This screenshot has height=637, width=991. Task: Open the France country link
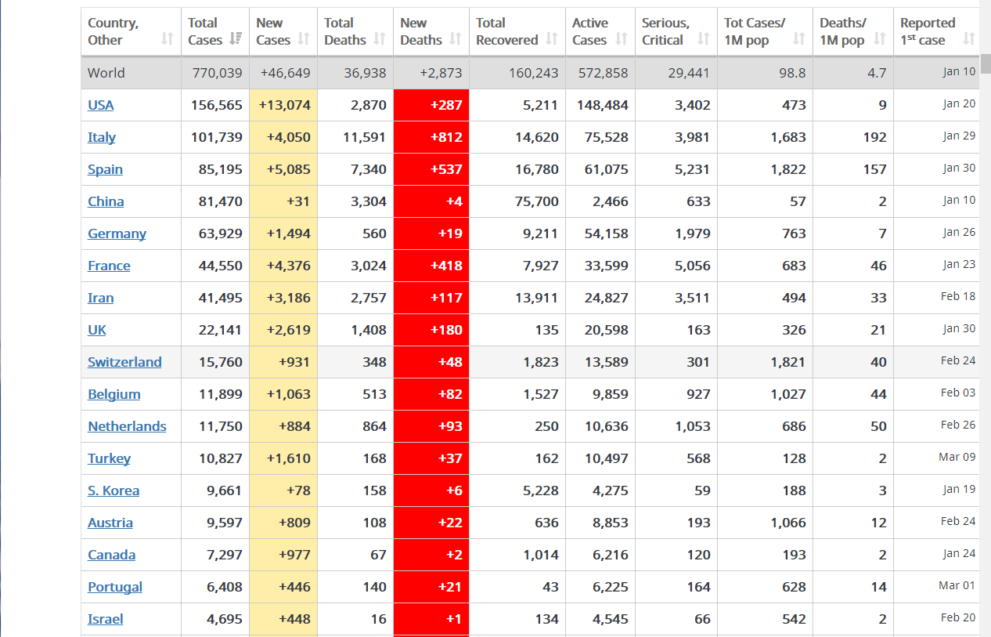tap(109, 266)
